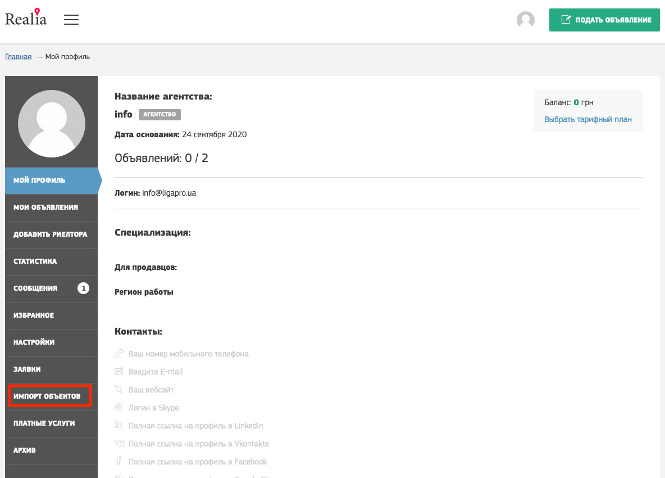Go to 'Статистика' in sidebar

[35, 261]
